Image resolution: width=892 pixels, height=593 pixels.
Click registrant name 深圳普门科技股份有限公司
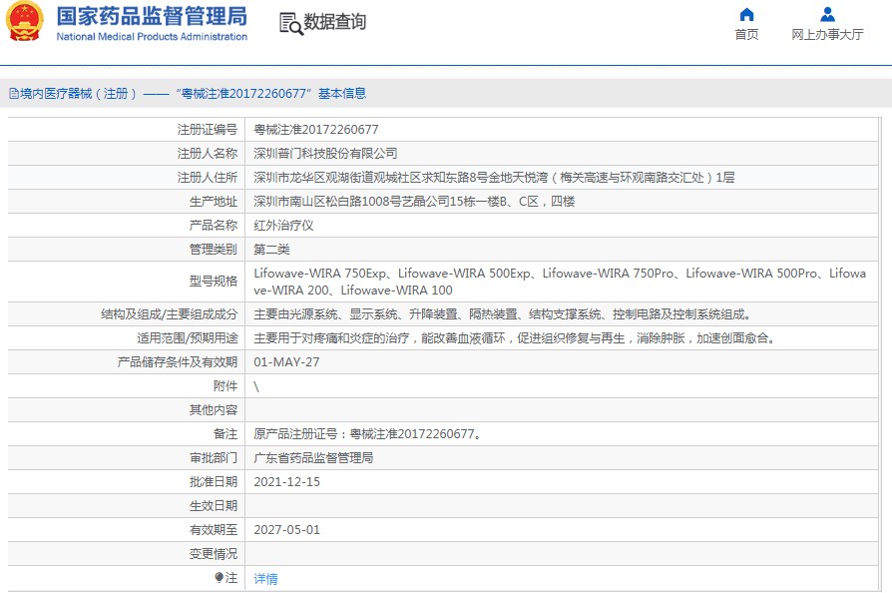coord(325,154)
